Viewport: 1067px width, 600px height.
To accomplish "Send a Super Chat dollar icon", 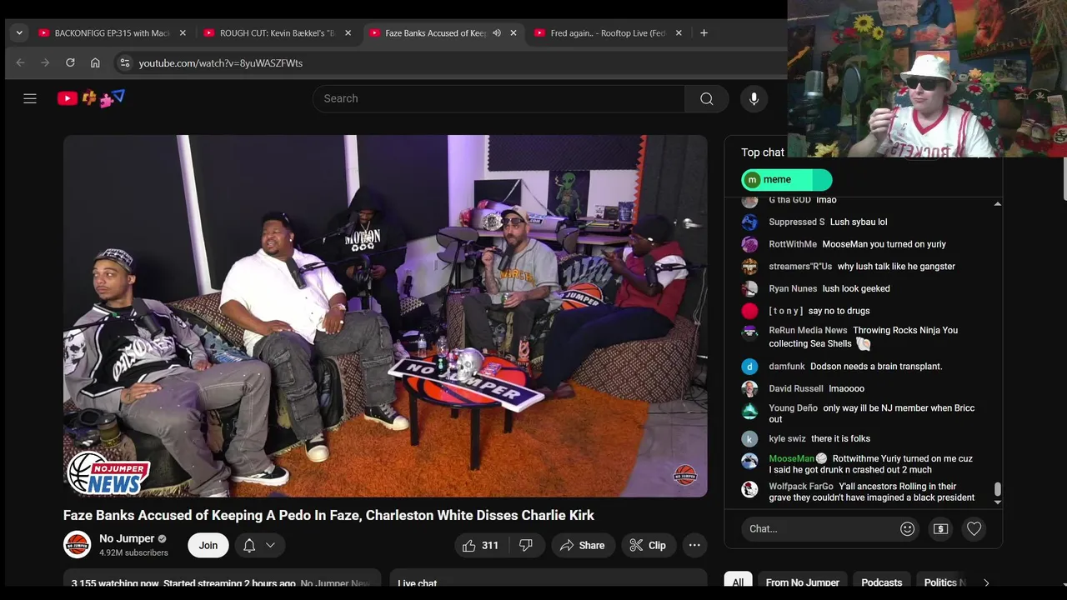I will point(940,528).
